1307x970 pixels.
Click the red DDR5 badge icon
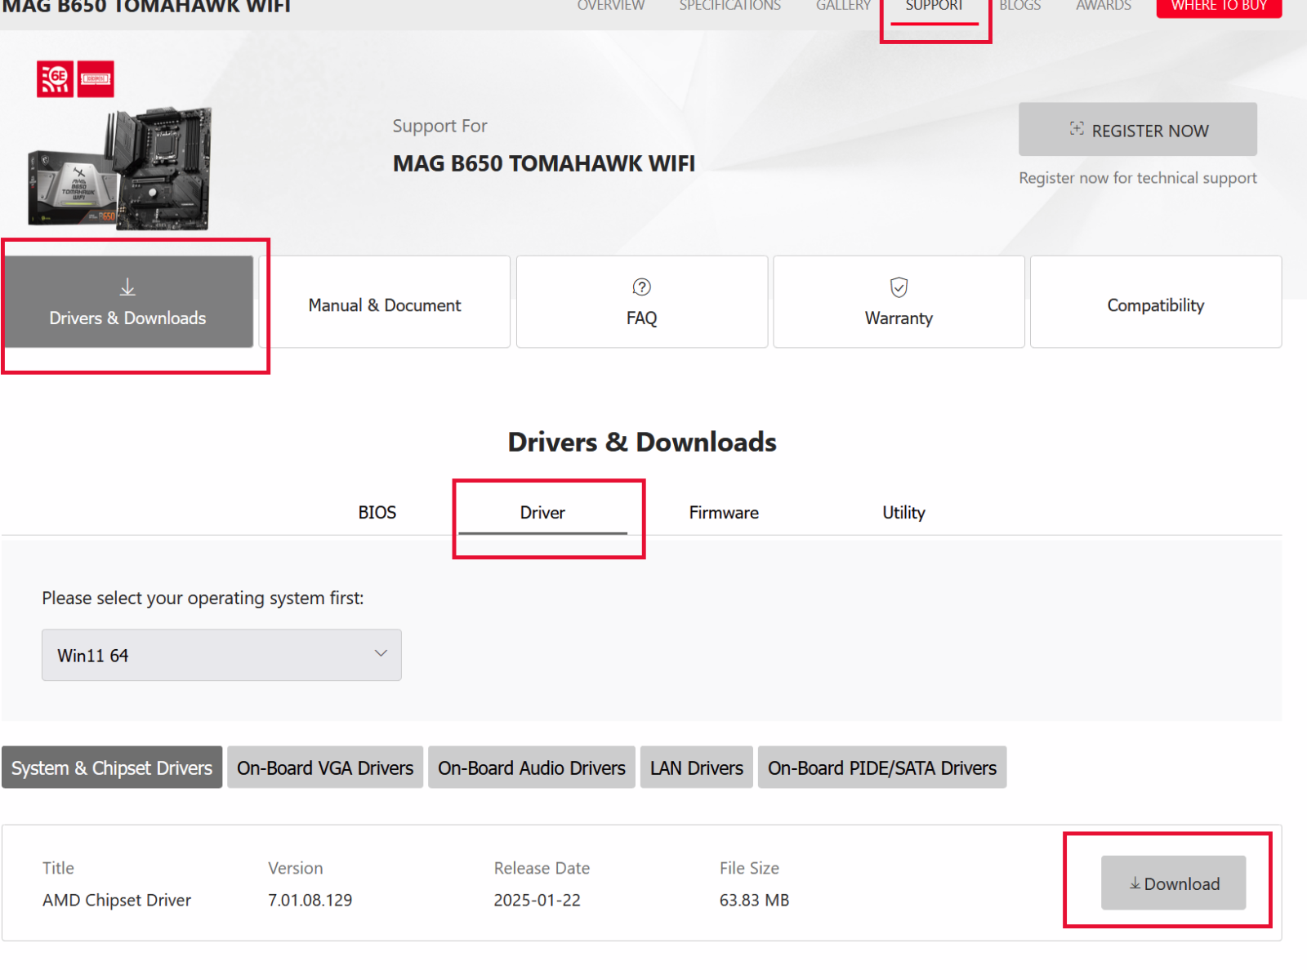tap(96, 79)
